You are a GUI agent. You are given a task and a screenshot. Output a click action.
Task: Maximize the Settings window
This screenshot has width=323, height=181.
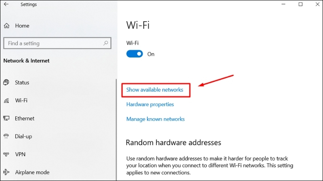coord(300,4)
